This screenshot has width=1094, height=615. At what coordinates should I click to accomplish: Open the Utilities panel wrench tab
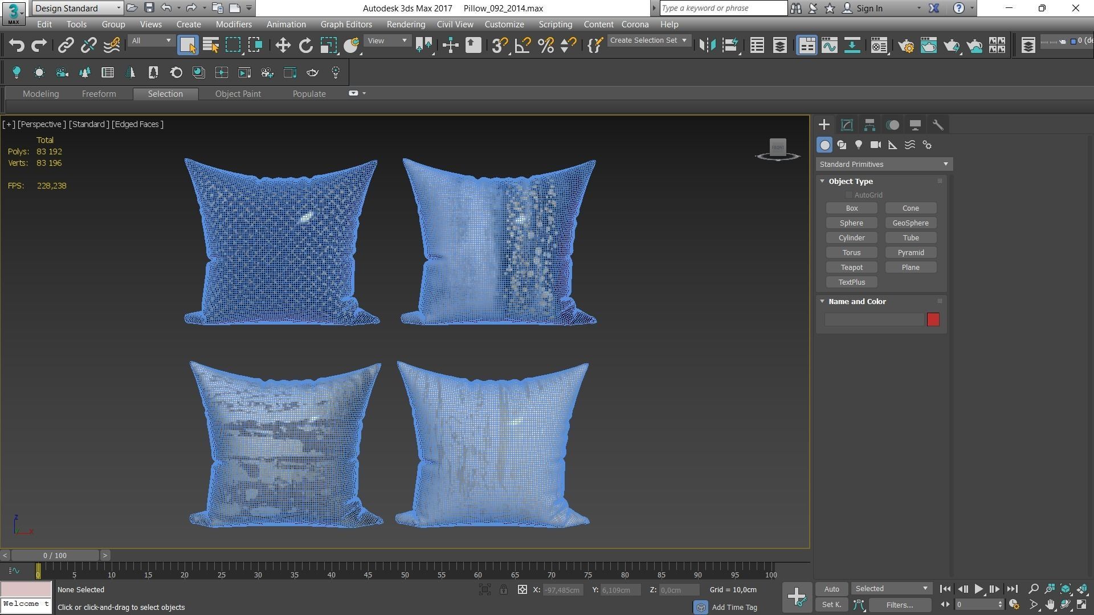[x=938, y=125]
